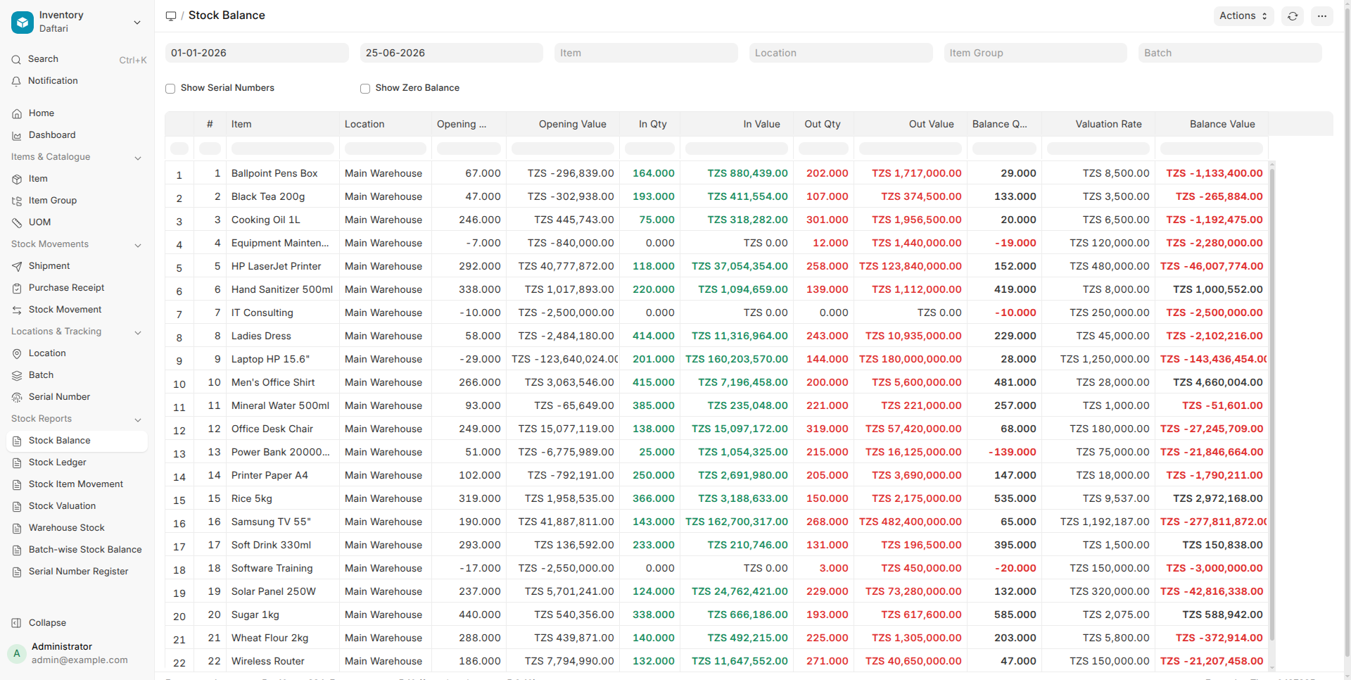Image resolution: width=1351 pixels, height=680 pixels.
Task: Click the Collapse sidebar icon
Action: tap(17, 624)
